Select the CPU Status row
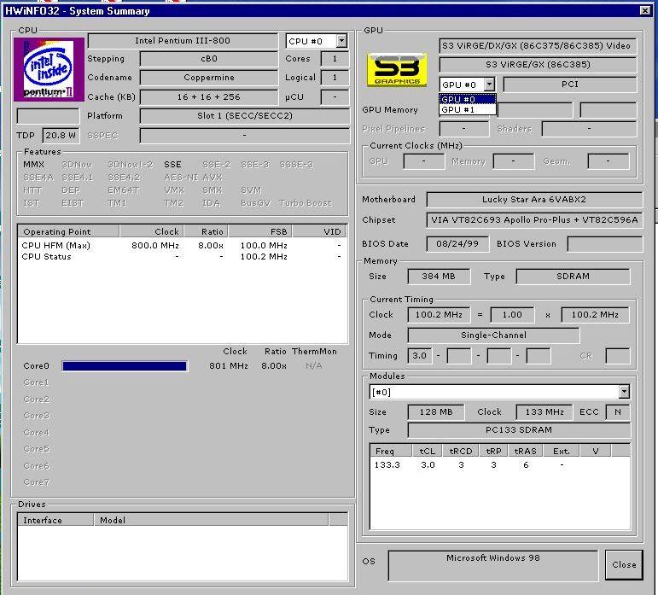Screen dimensions: 658x595 (x=182, y=257)
